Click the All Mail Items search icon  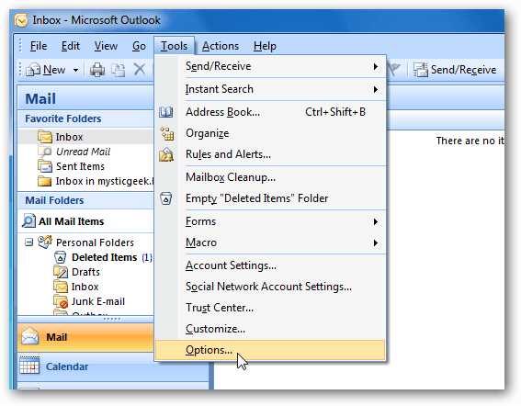click(28, 221)
